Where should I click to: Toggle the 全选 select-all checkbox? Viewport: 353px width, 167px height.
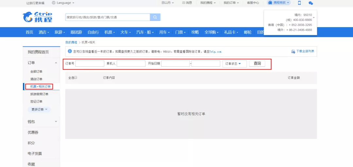[76, 78]
